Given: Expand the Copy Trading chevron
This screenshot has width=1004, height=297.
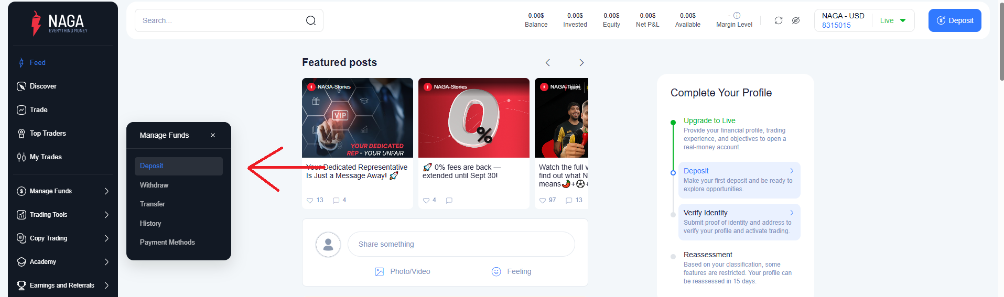Looking at the screenshot, I should pos(106,238).
